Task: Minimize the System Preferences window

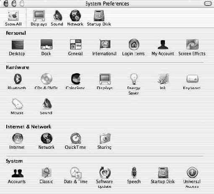Action: [x=14, y=3]
